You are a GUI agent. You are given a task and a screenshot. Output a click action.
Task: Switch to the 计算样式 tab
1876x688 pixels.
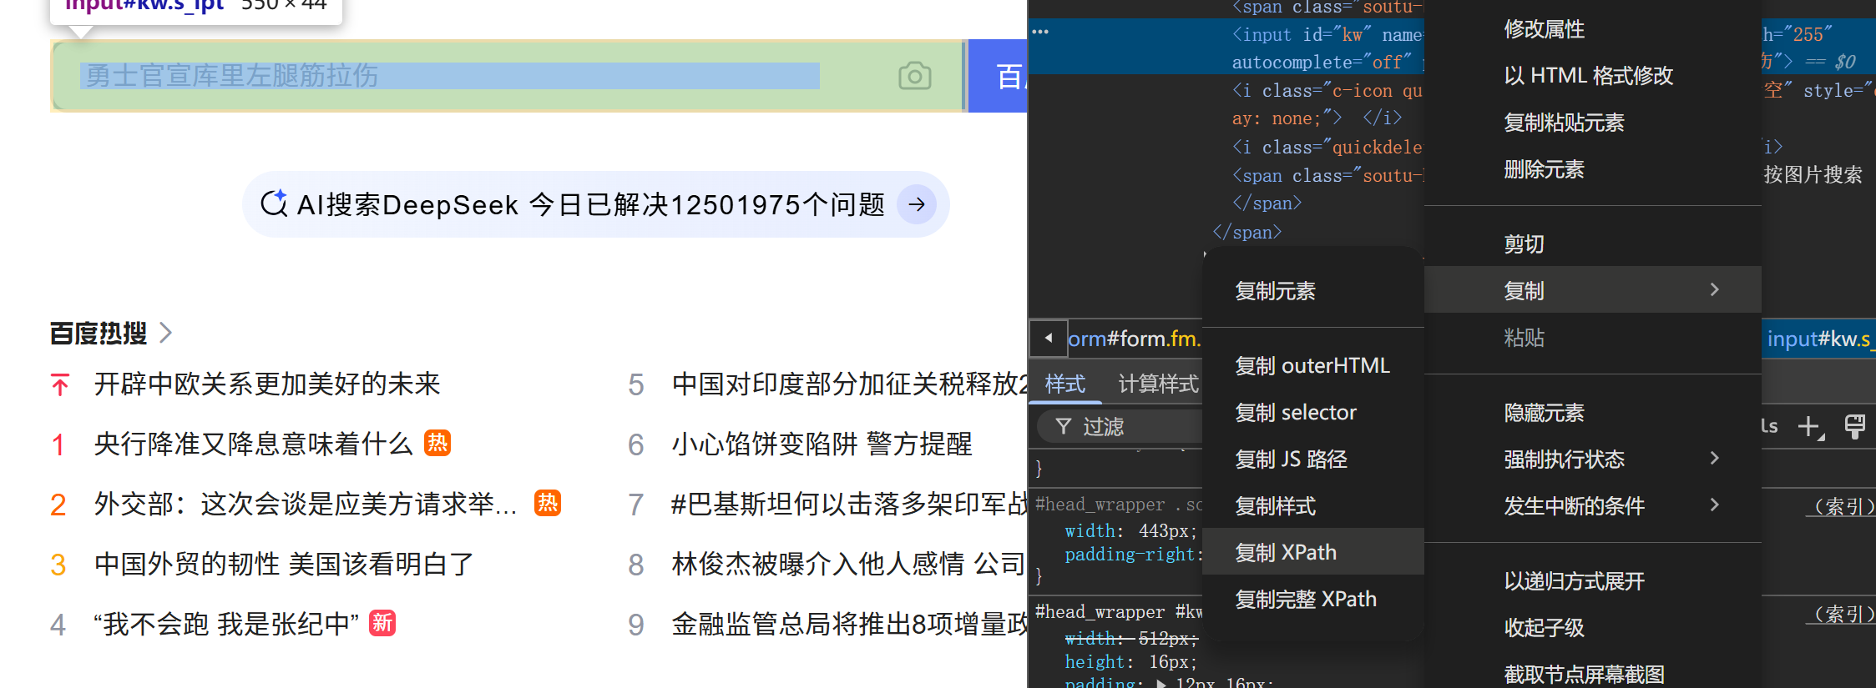pos(1158,384)
